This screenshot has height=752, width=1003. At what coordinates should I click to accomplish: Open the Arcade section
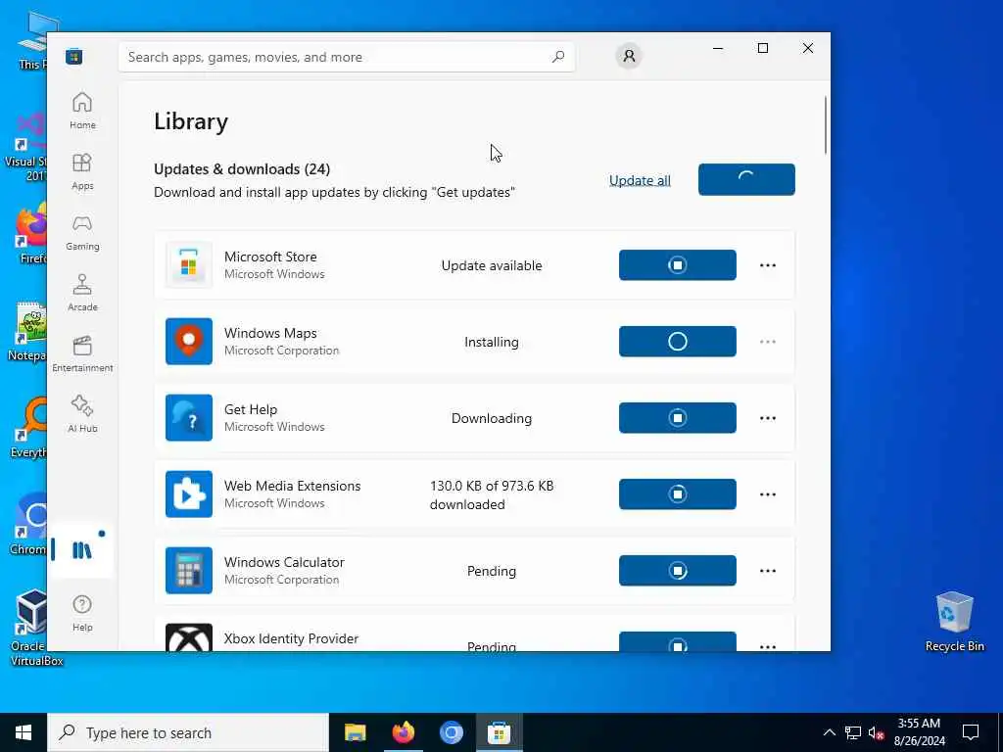pos(82,293)
